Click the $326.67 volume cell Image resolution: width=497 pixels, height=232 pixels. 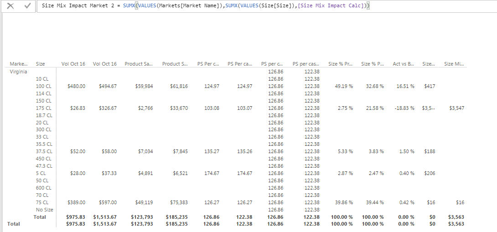click(x=108, y=108)
